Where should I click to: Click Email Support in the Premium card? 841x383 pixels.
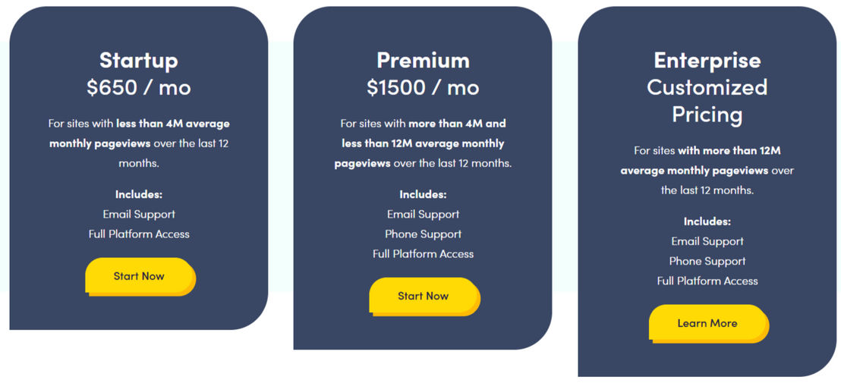tap(424, 215)
